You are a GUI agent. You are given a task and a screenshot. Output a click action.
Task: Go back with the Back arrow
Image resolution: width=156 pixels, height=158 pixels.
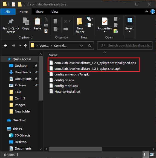pyautogui.click(x=5, y=46)
